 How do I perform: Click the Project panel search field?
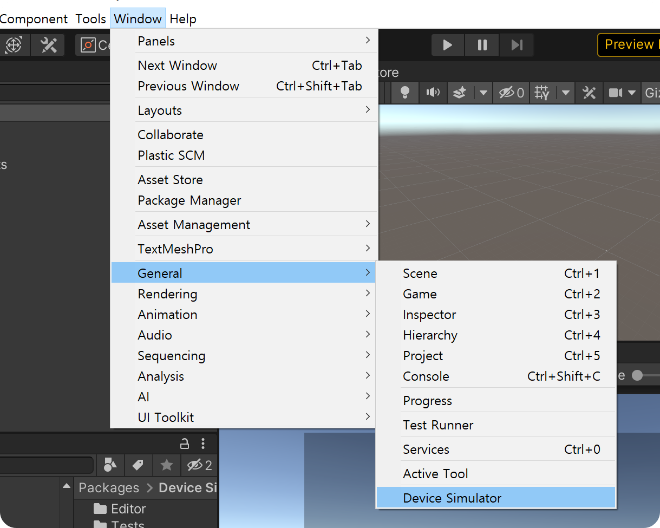pos(47,465)
